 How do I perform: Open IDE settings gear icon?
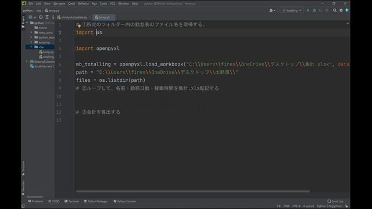tap(341, 10)
